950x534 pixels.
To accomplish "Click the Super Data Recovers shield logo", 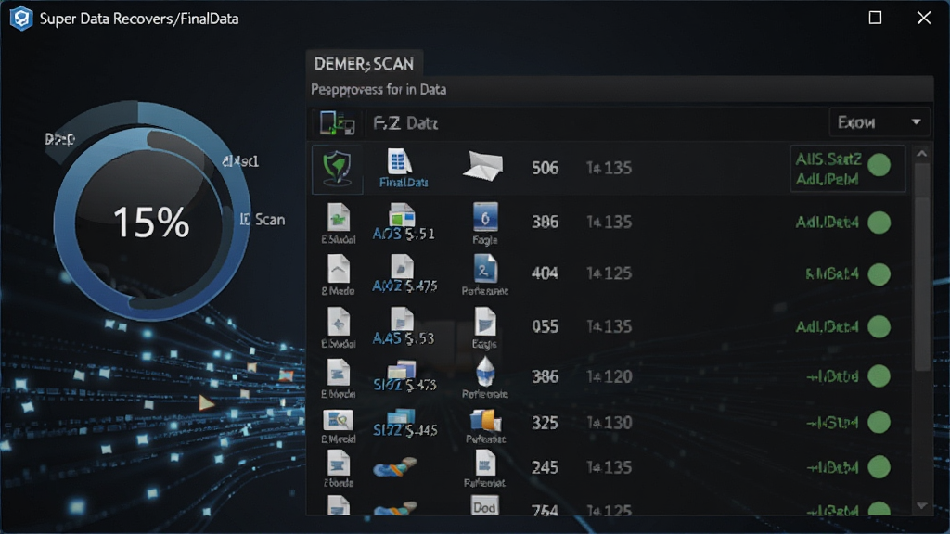I will tap(21, 19).
